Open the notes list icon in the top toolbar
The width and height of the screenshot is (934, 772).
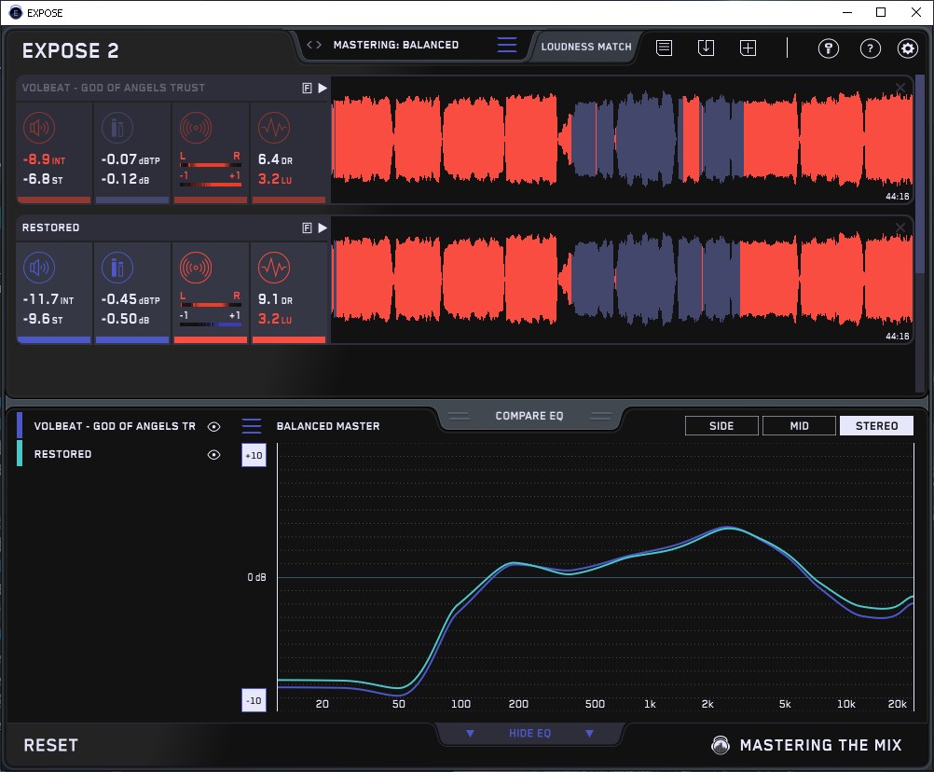pyautogui.click(x=665, y=48)
